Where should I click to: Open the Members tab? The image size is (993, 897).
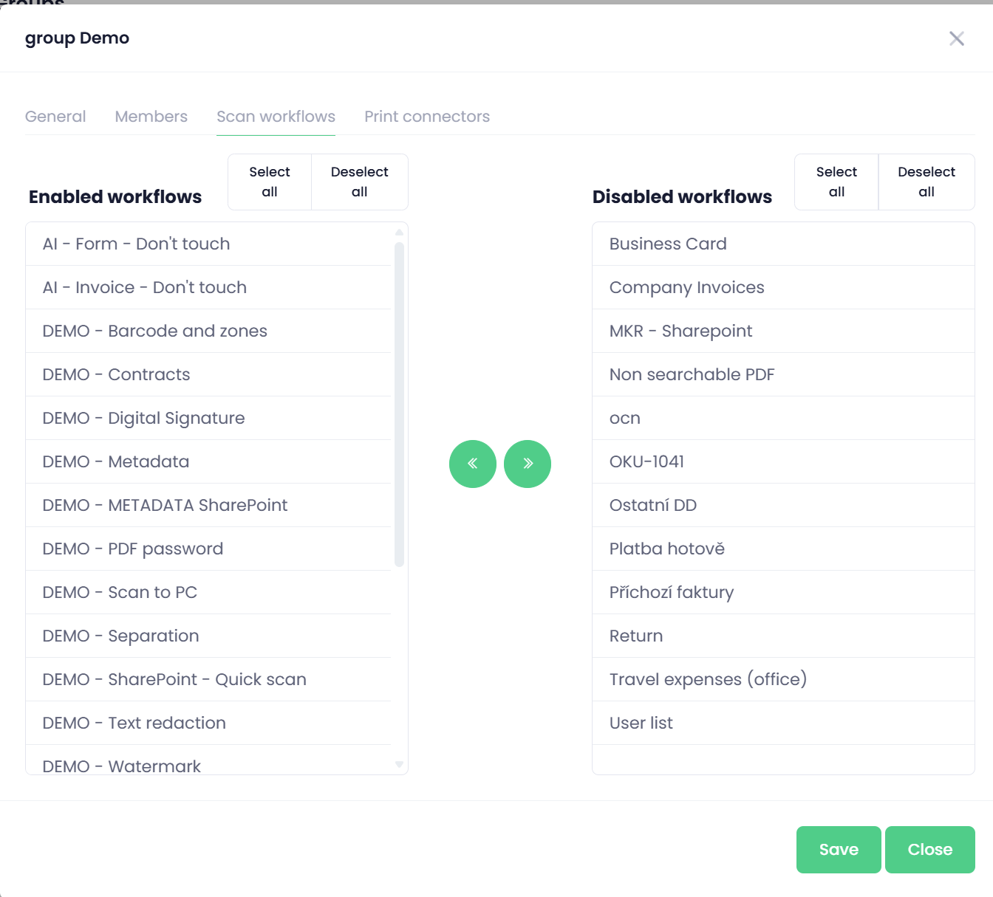pyautogui.click(x=151, y=117)
